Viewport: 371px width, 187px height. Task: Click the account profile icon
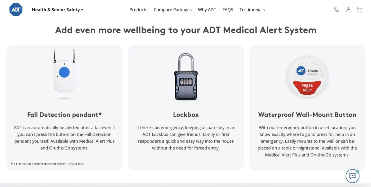click(348, 9)
